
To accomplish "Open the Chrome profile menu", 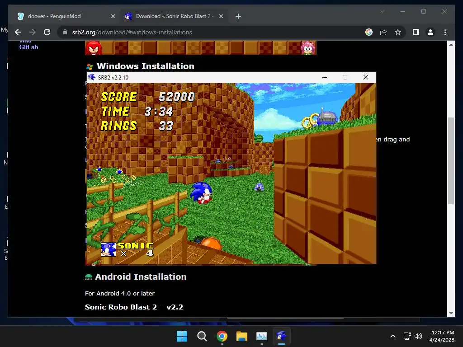I will (430, 32).
